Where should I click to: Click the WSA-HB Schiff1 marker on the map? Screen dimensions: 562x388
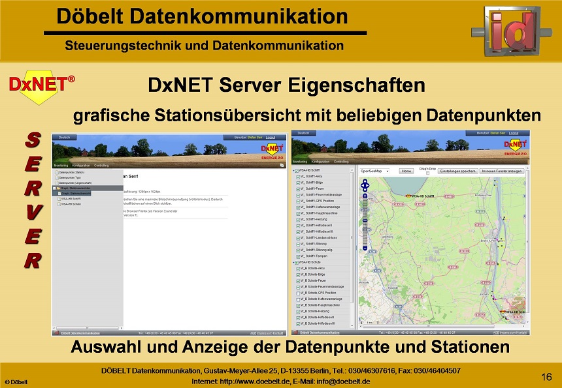point(408,196)
